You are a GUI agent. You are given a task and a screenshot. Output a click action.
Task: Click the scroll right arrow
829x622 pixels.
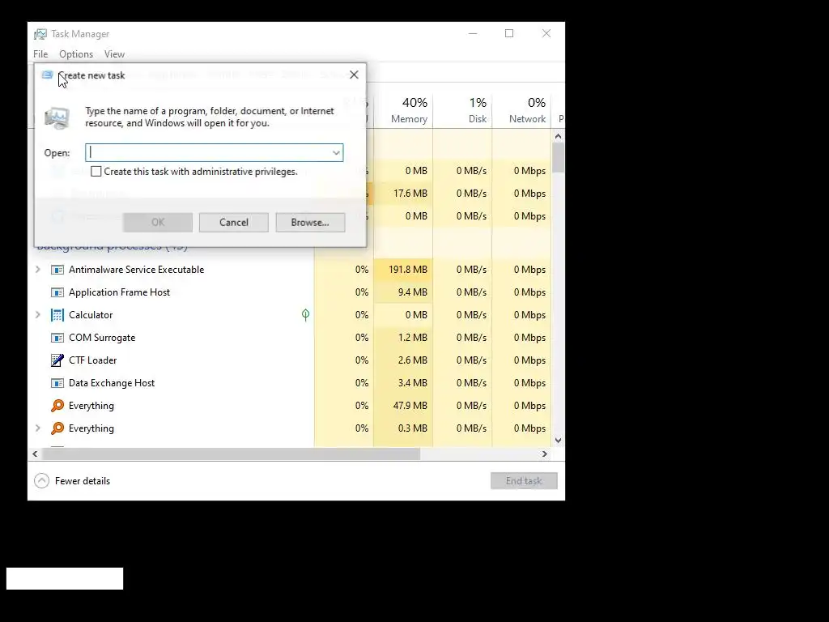545,454
